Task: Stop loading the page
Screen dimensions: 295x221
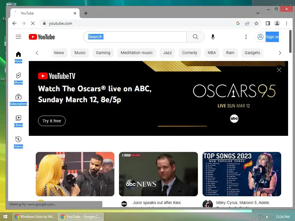Action: click(x=33, y=23)
